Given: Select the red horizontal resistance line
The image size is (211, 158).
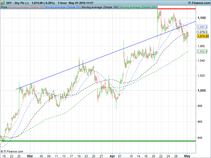Looking at the screenshot, I should click(x=176, y=9).
